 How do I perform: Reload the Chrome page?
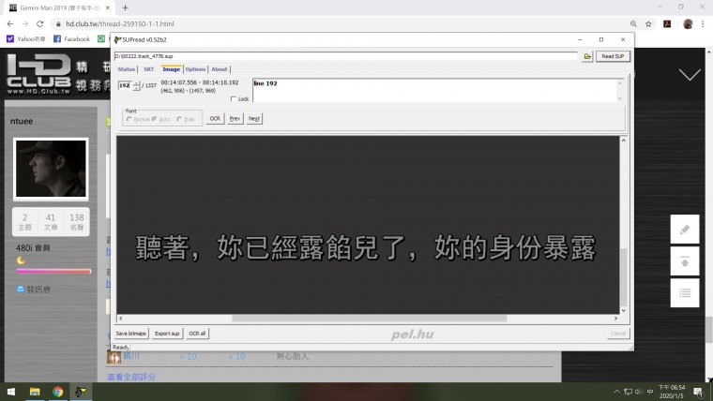(x=40, y=23)
